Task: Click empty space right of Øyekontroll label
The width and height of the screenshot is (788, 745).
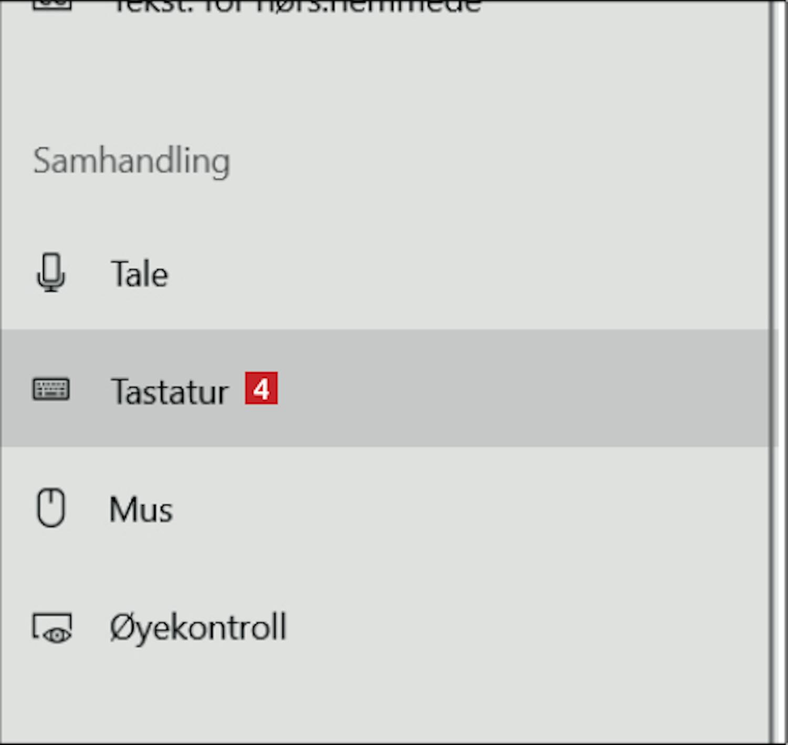Action: [525, 627]
